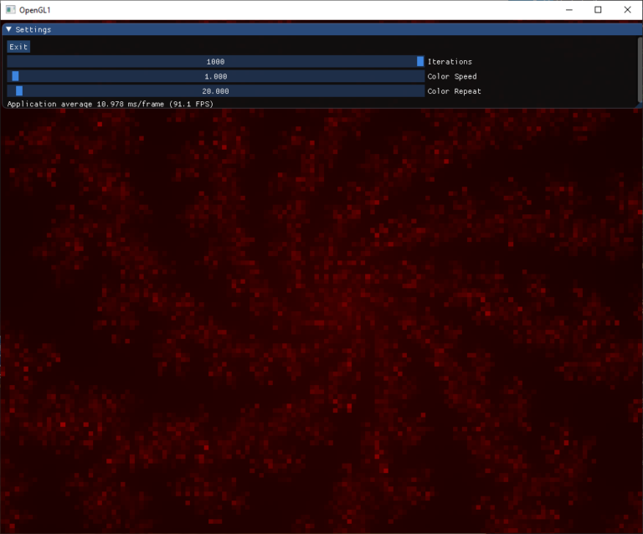Viewport: 643px width, 534px height.
Task: Click the Color Repeat value 20.000
Action: tap(215, 91)
